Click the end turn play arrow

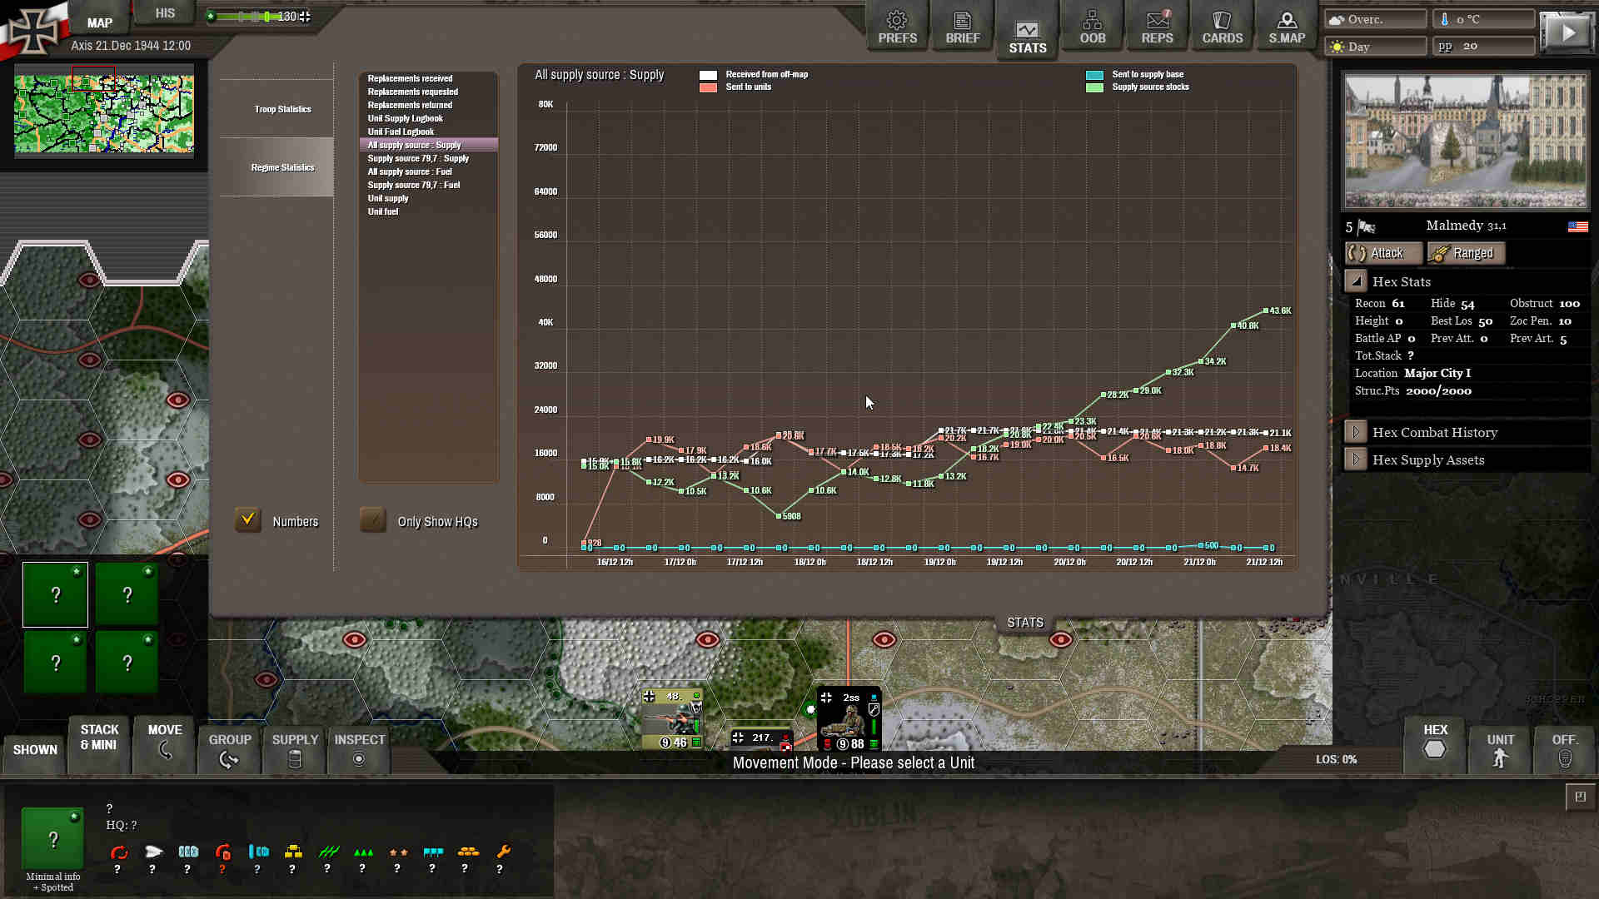tap(1567, 33)
